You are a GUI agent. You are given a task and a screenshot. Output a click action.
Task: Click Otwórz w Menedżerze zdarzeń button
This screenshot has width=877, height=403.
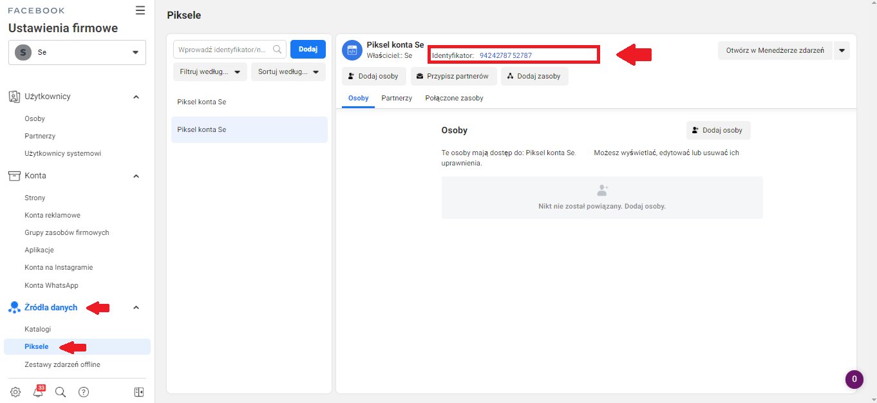(775, 51)
